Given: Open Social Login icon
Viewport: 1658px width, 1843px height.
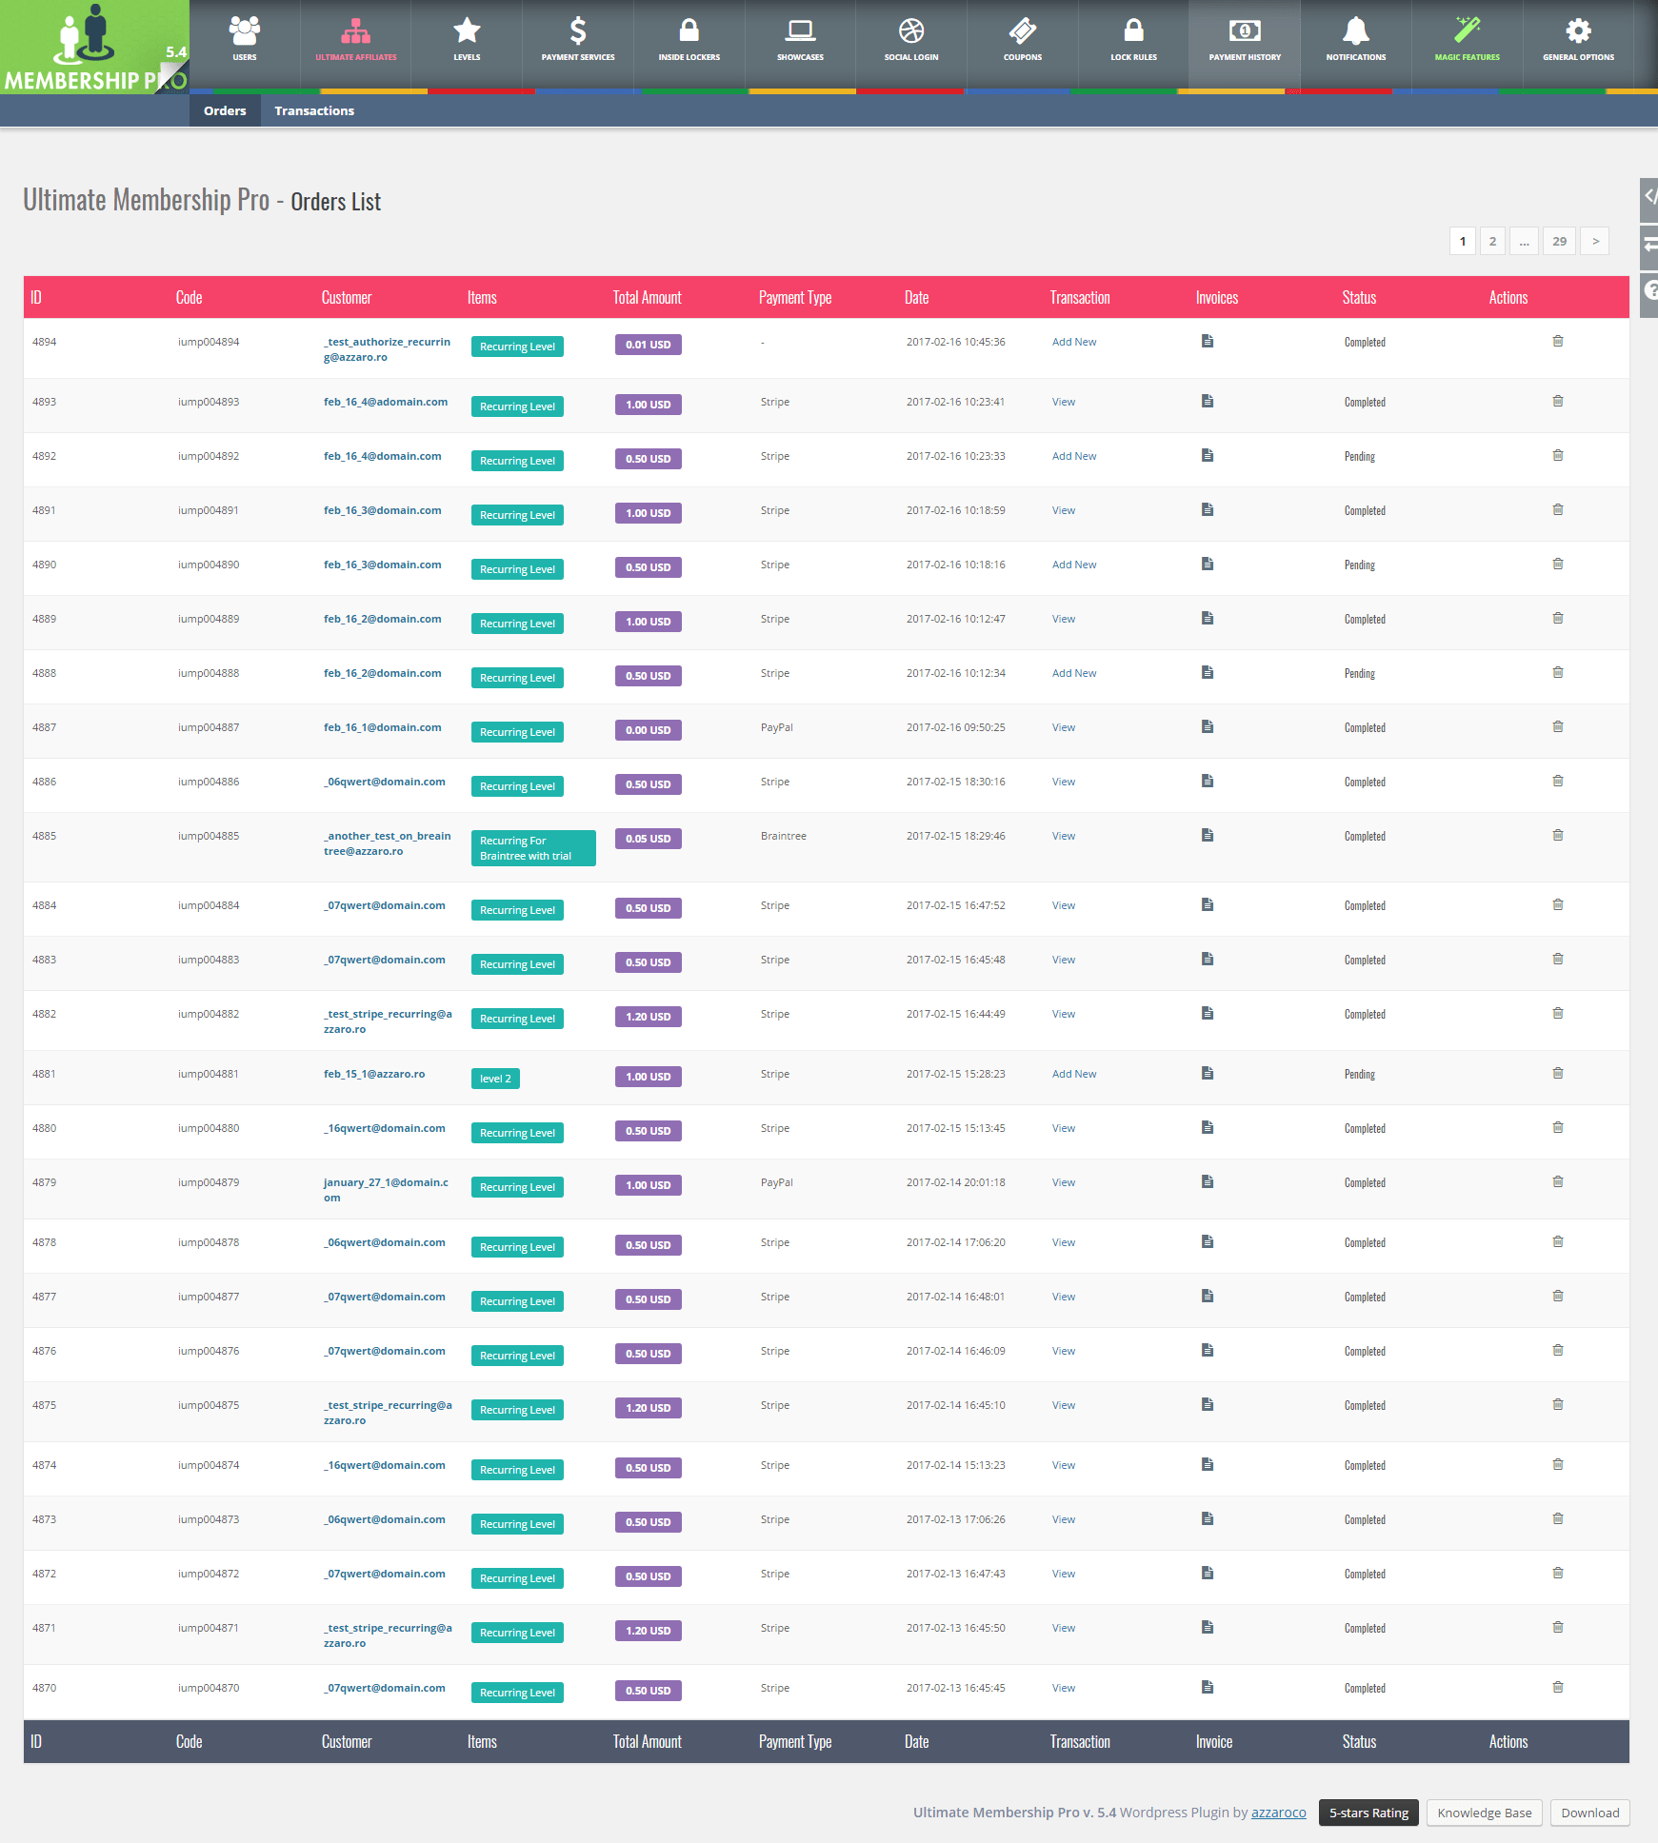Looking at the screenshot, I should (x=911, y=32).
